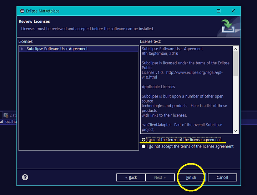Minimize the Eclipse Marketplace dialog
Screen dimensions: 257x195
[204, 11]
